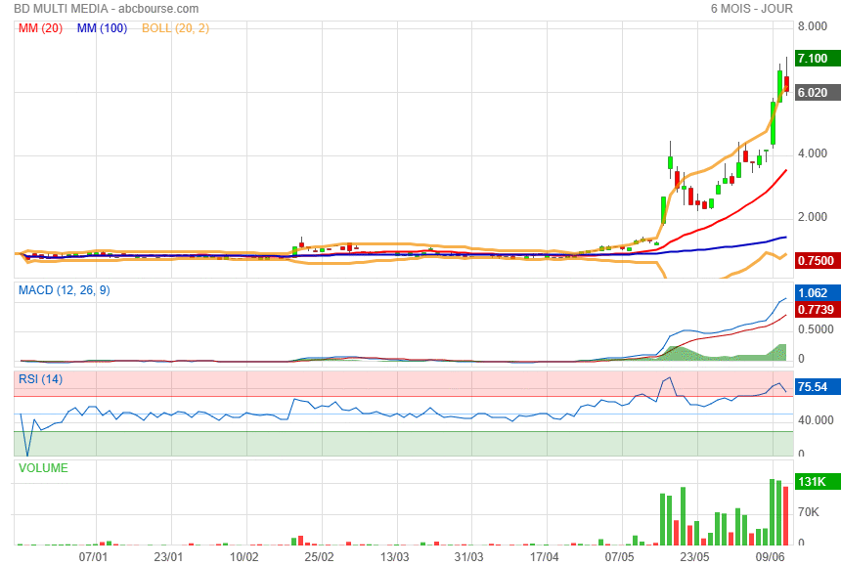Click the blue 1.062 MACD value tag
Image resolution: width=841 pixels, height=567 pixels.
818,293
